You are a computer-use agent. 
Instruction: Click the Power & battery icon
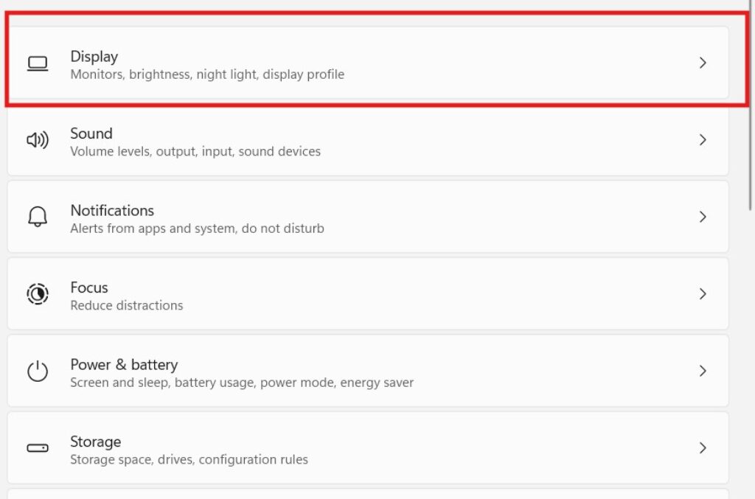[37, 371]
